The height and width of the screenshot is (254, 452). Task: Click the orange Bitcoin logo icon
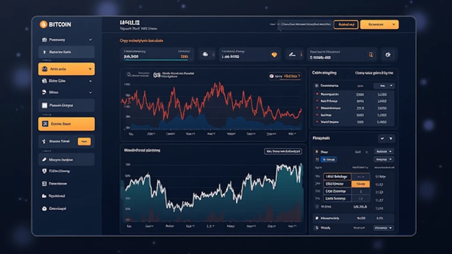pyautogui.click(x=43, y=24)
